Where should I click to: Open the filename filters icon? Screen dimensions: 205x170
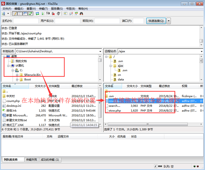[x=65, y=13]
